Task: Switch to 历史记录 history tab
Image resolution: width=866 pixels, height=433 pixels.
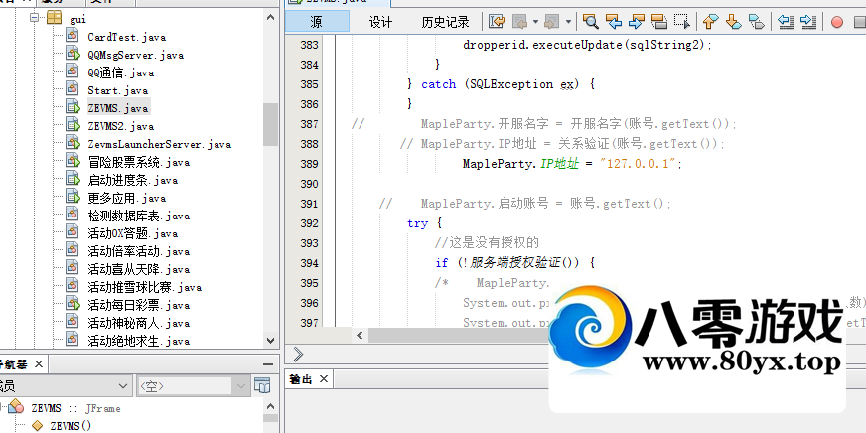Action: click(445, 22)
